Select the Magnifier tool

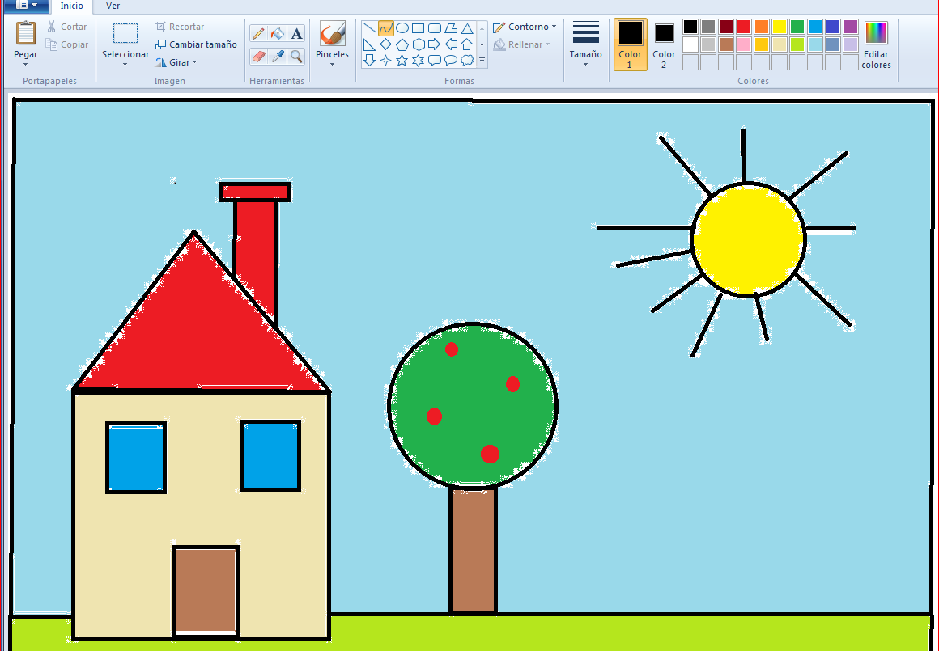(295, 57)
